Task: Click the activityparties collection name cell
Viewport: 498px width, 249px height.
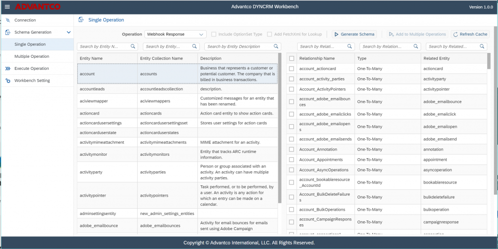Action: (167, 172)
